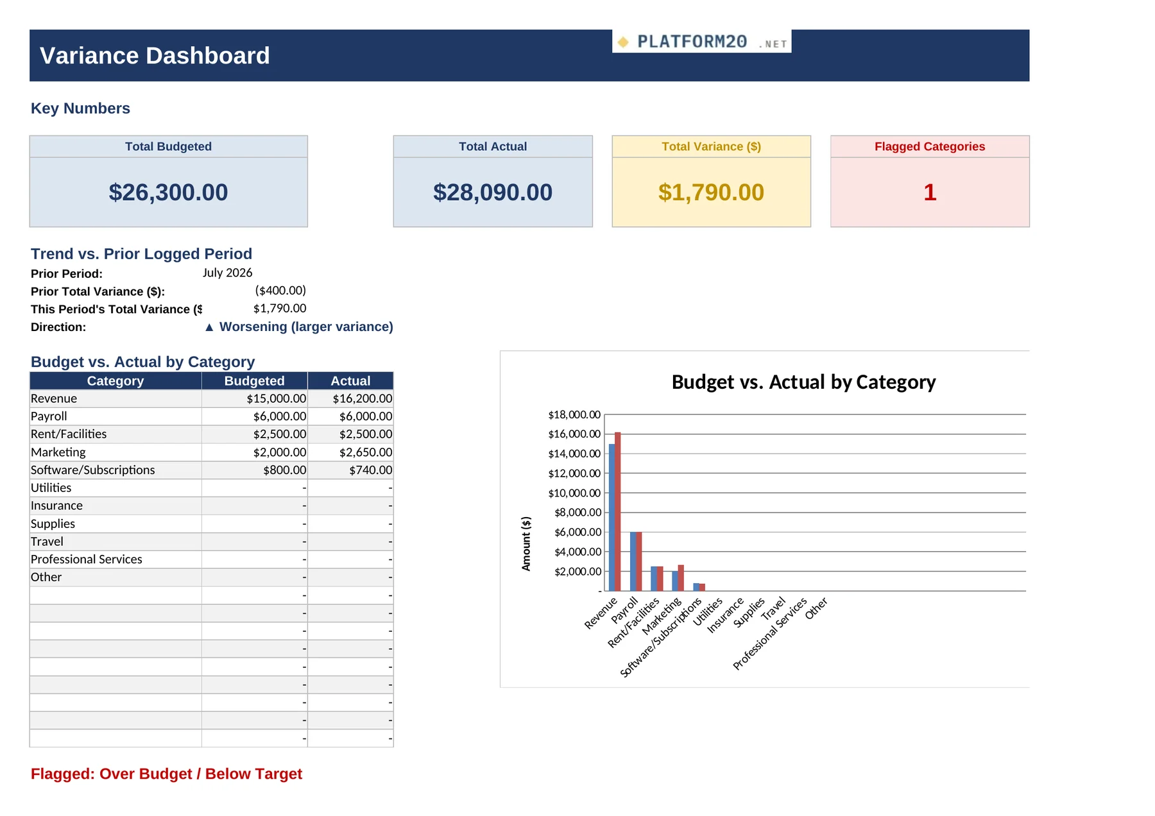
Task: Click the ($400.00) prior variance value
Action: tap(280, 291)
